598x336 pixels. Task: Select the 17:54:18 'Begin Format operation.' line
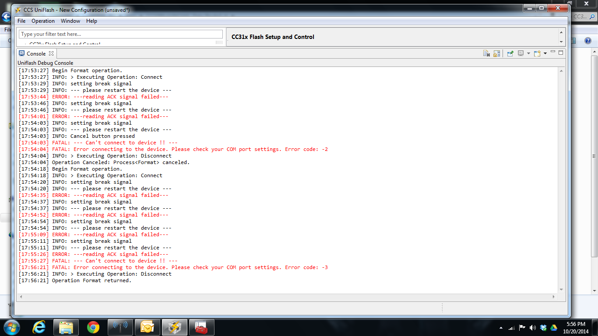(70, 169)
